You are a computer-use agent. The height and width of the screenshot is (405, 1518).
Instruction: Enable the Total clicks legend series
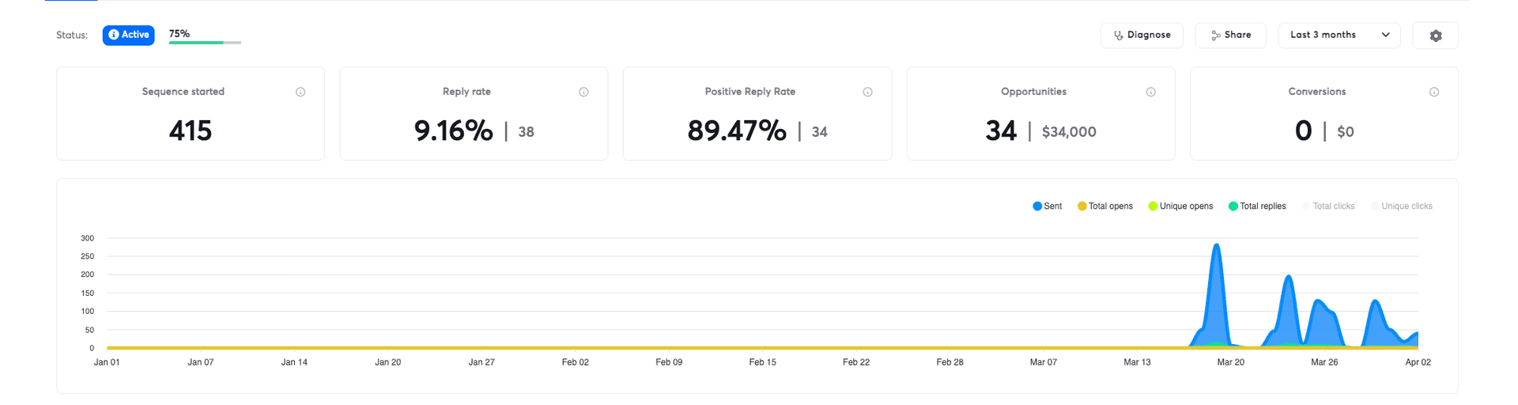[1328, 206]
